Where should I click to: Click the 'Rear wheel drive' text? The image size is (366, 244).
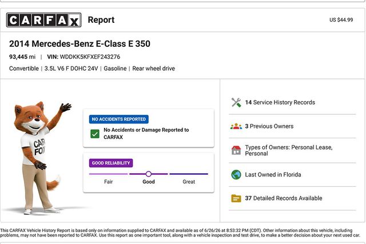(154, 69)
